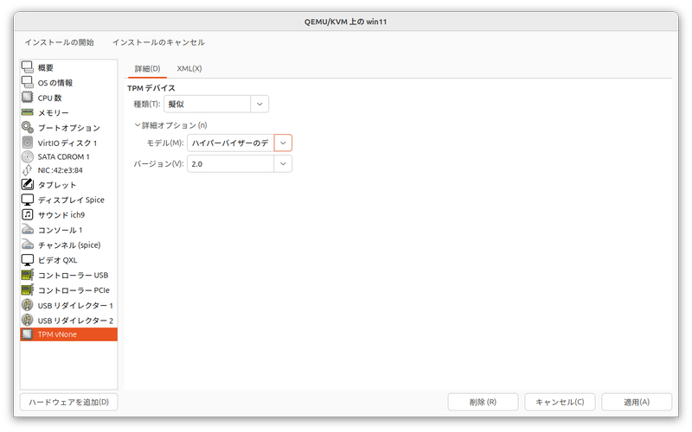
Task: Click the 削除(R) button
Action: tap(483, 402)
